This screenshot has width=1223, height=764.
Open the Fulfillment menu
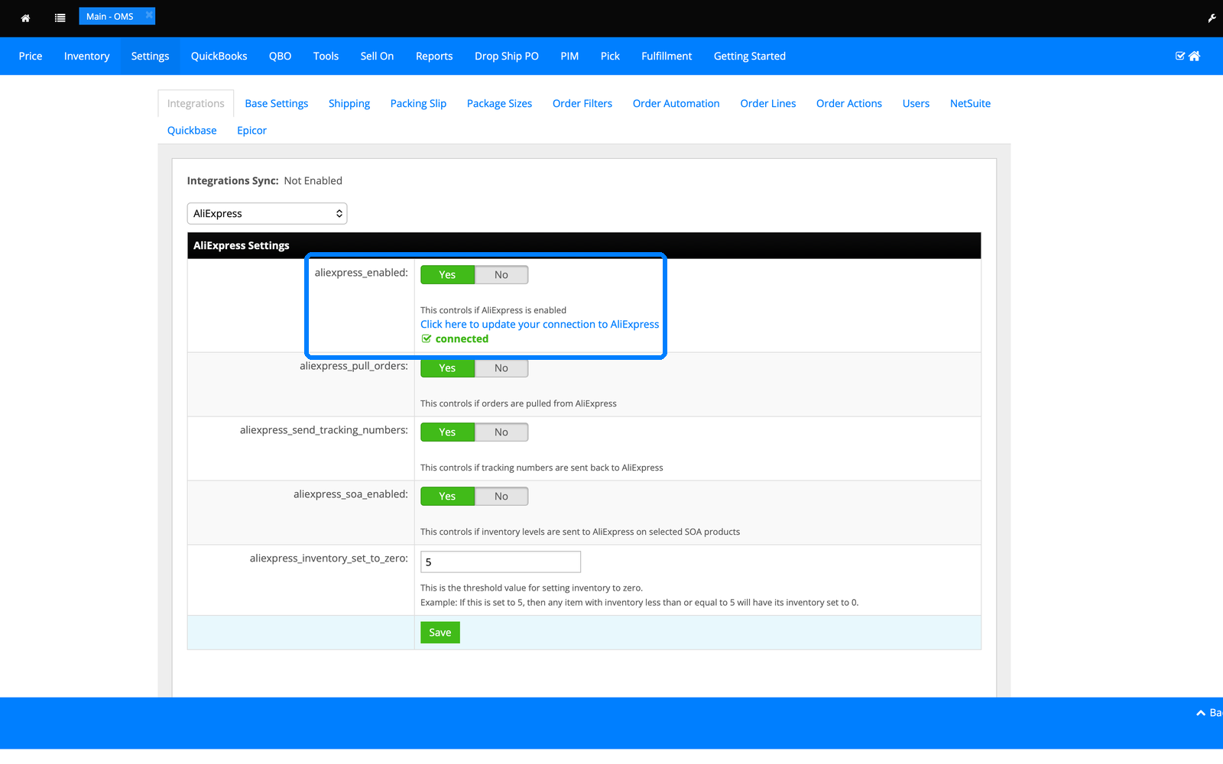pyautogui.click(x=667, y=56)
